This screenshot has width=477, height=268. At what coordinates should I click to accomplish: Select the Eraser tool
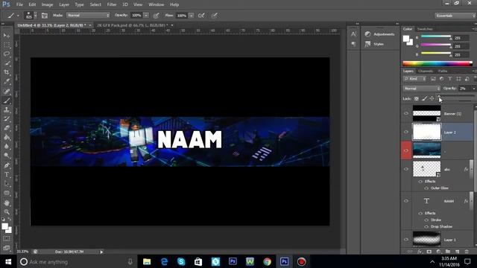tap(7, 128)
